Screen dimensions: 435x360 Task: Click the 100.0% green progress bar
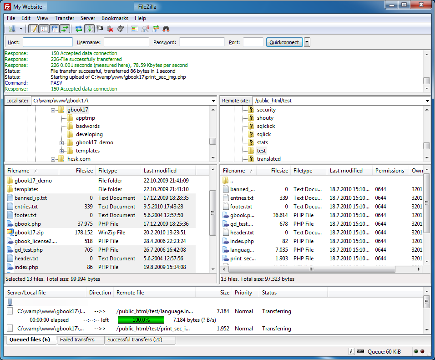pyautogui.click(x=141, y=320)
